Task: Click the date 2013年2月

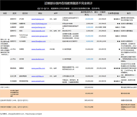Action: pyautogui.click(x=102, y=59)
